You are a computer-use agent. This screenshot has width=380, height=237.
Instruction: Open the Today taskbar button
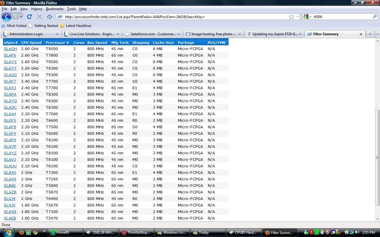(x=209, y=233)
